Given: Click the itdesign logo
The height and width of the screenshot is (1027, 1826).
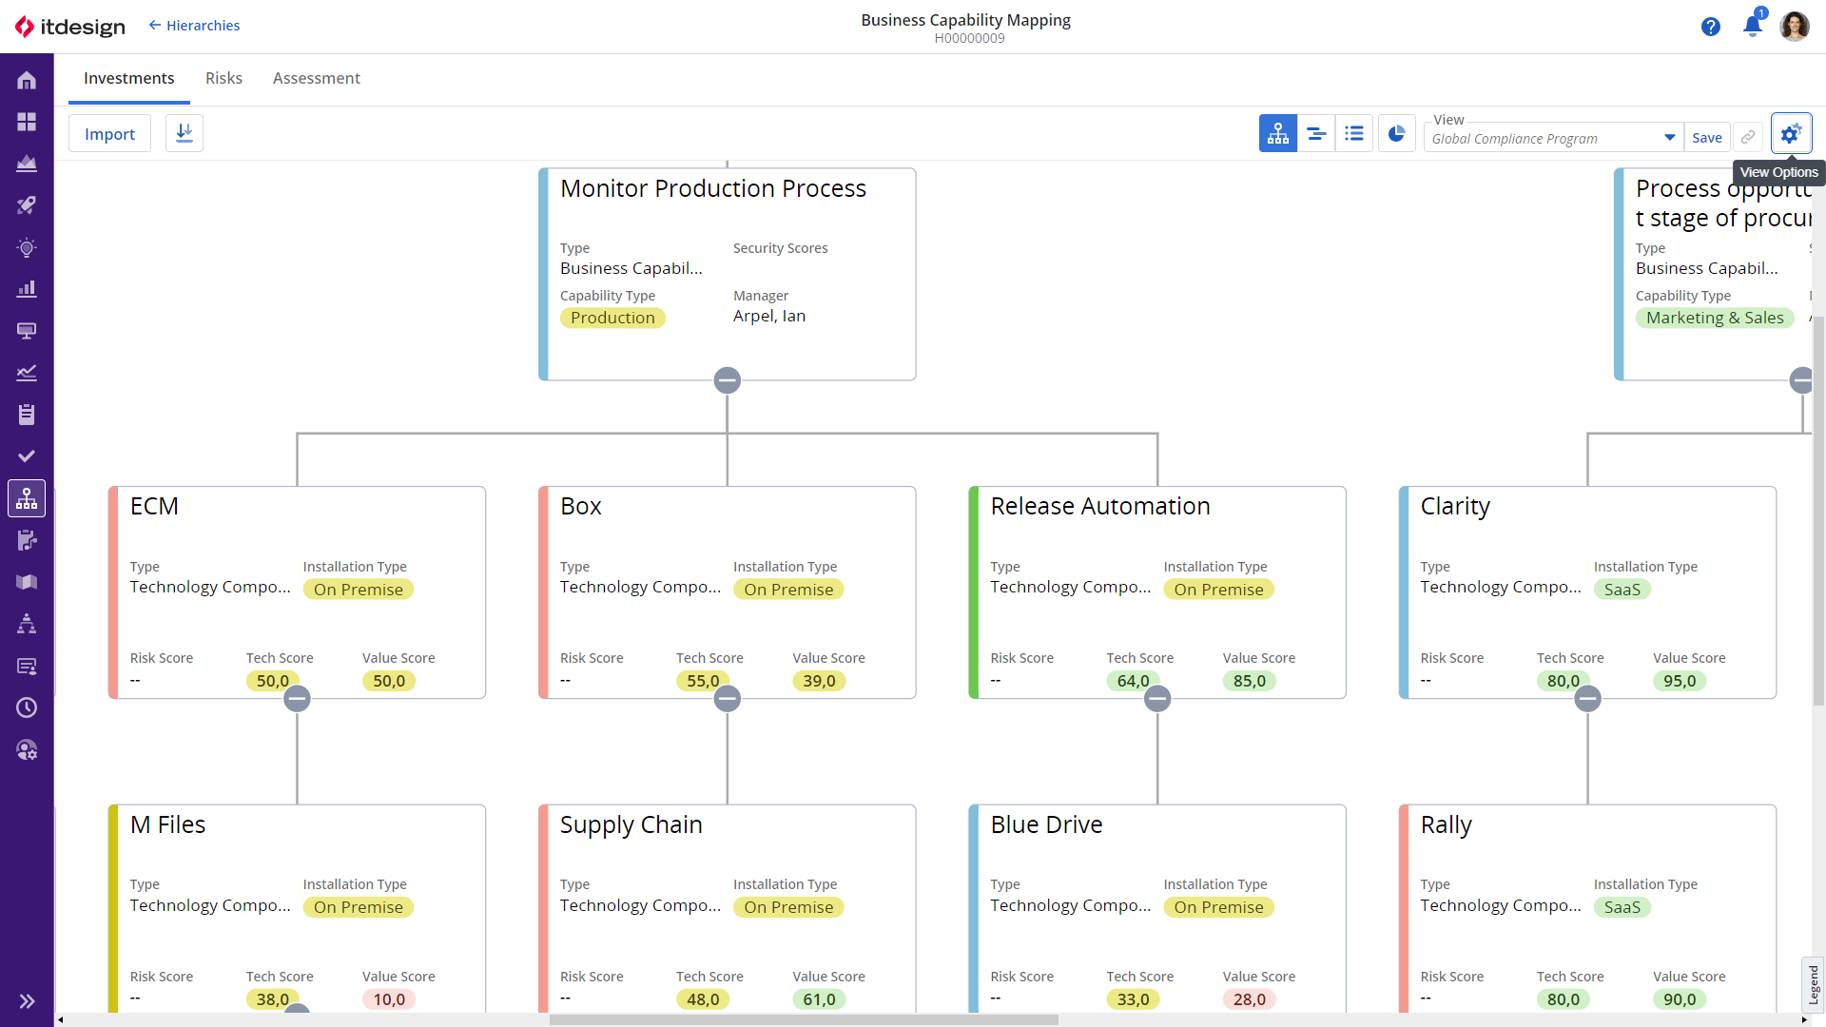Looking at the screenshot, I should [x=69, y=27].
